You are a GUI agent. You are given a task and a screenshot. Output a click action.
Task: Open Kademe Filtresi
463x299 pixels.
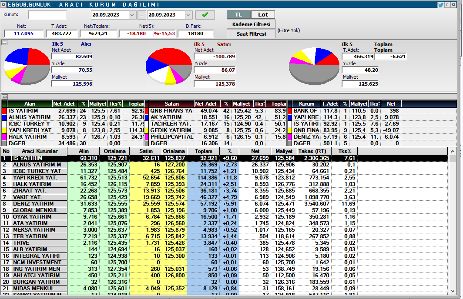[x=251, y=24]
